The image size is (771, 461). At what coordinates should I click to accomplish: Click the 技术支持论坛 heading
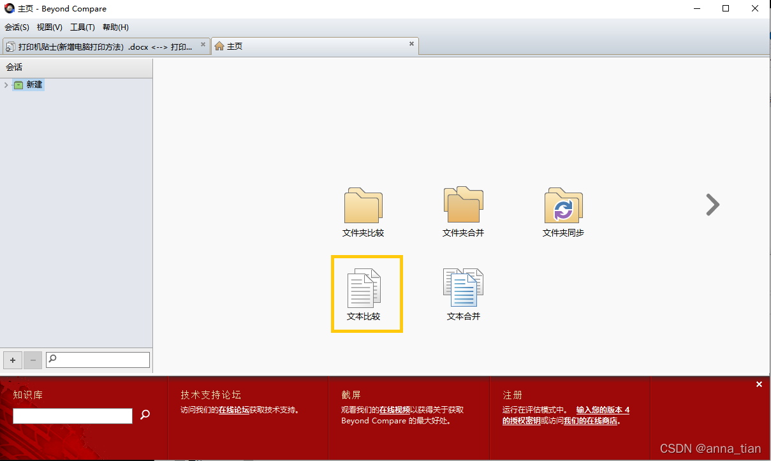(x=210, y=395)
